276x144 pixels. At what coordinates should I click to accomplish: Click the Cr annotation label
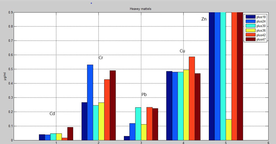[101, 58]
